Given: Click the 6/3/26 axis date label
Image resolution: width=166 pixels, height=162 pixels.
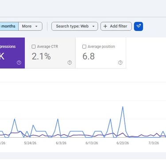Looking at the screenshot, I should pyautogui.click(x=61, y=143).
